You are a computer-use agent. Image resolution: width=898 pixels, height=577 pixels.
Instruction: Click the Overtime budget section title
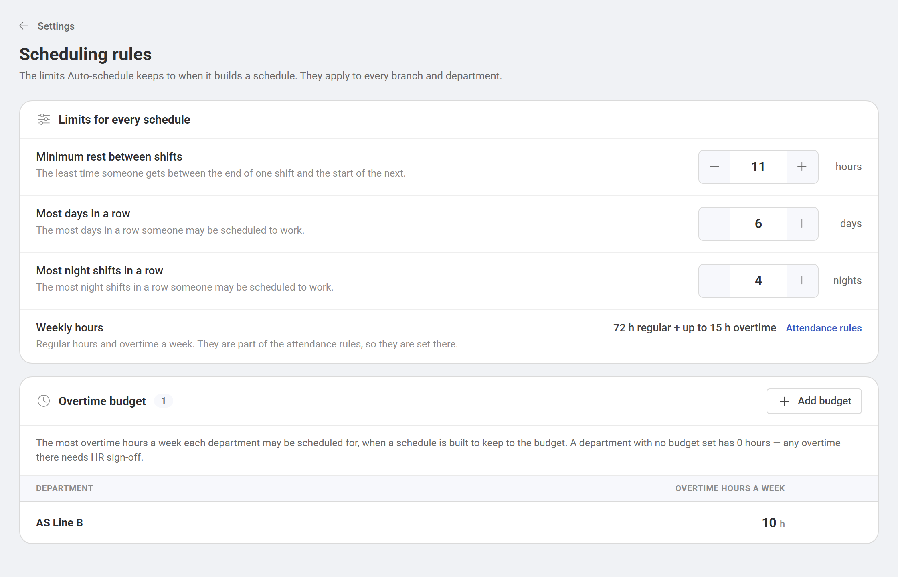pyautogui.click(x=102, y=401)
